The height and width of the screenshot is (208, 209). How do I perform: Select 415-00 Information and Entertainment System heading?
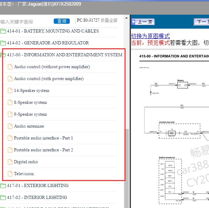point(65,55)
